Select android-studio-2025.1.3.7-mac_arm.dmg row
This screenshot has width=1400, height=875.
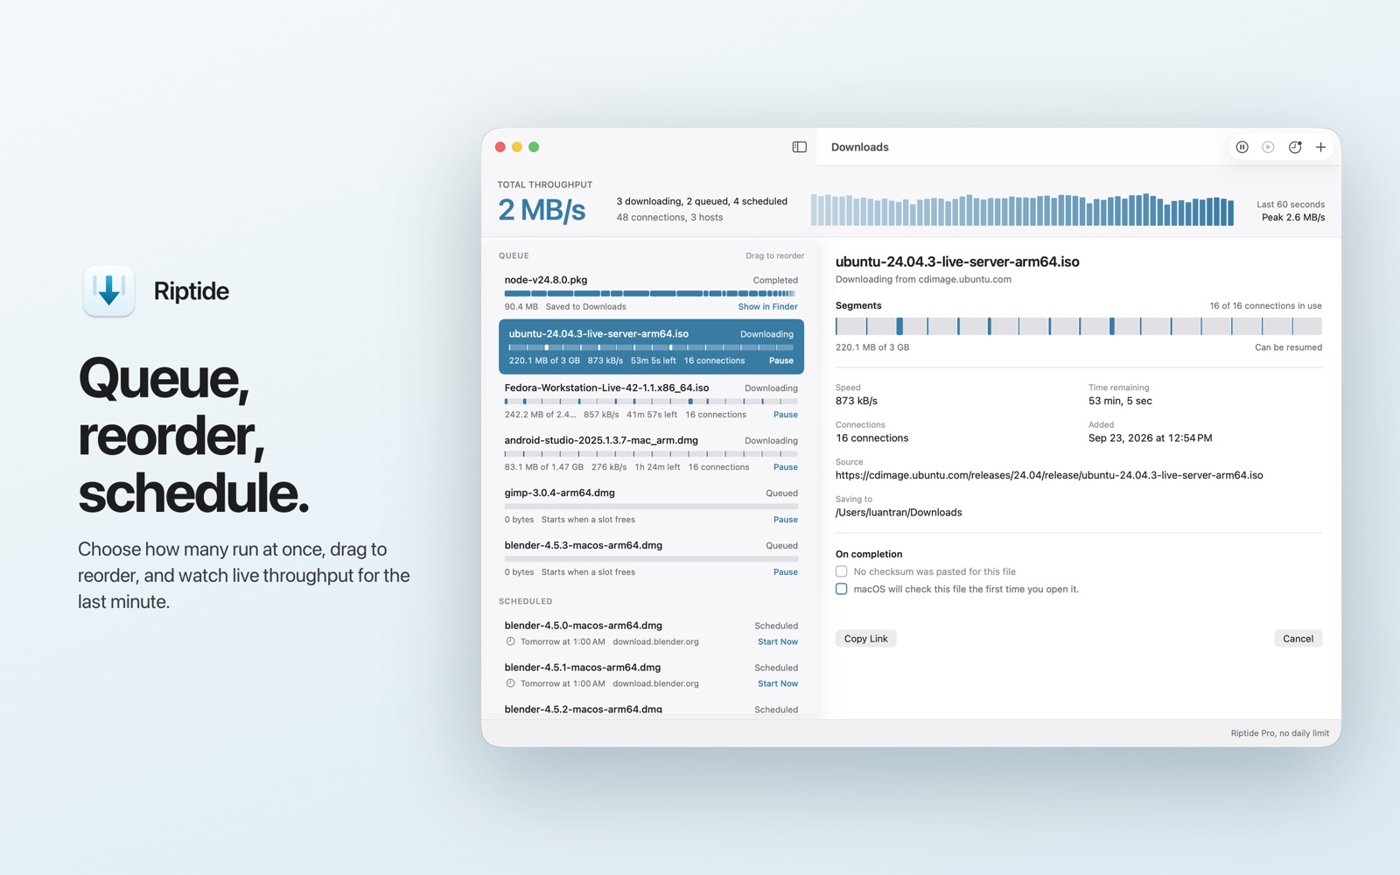(651, 453)
